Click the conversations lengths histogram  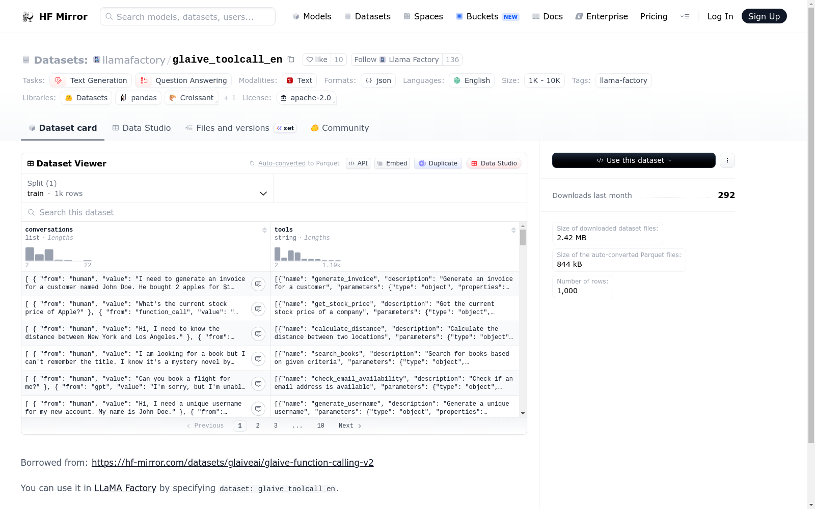click(x=59, y=254)
